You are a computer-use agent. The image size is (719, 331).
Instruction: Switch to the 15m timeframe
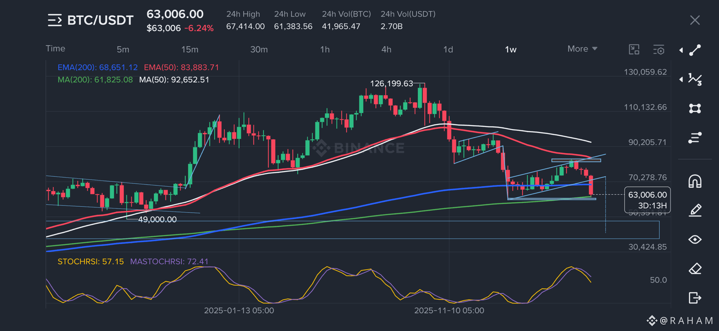tap(190, 50)
